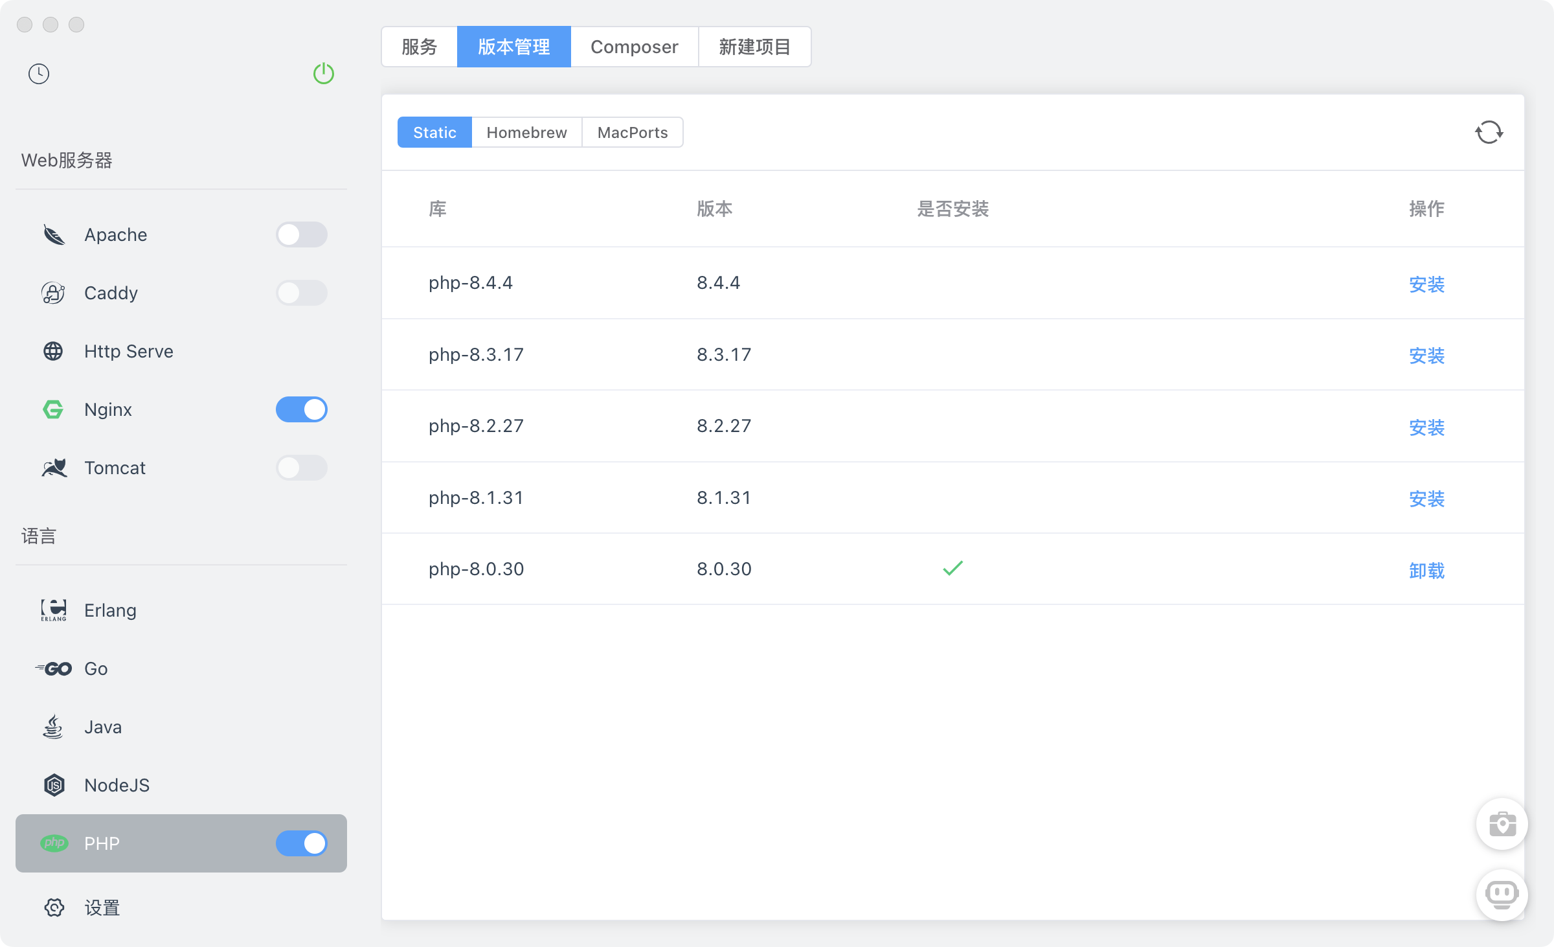1554x947 pixels.
Task: Open Http Serve from sidebar
Action: tap(128, 351)
